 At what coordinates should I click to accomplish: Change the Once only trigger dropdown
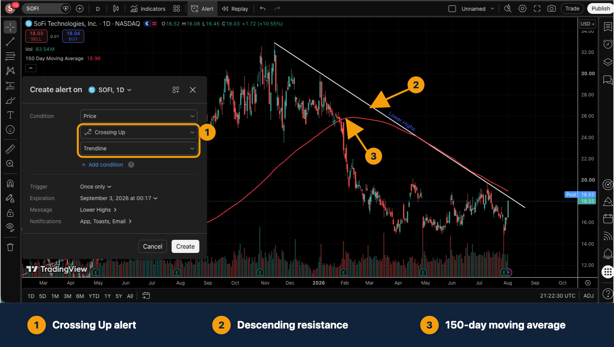96,187
